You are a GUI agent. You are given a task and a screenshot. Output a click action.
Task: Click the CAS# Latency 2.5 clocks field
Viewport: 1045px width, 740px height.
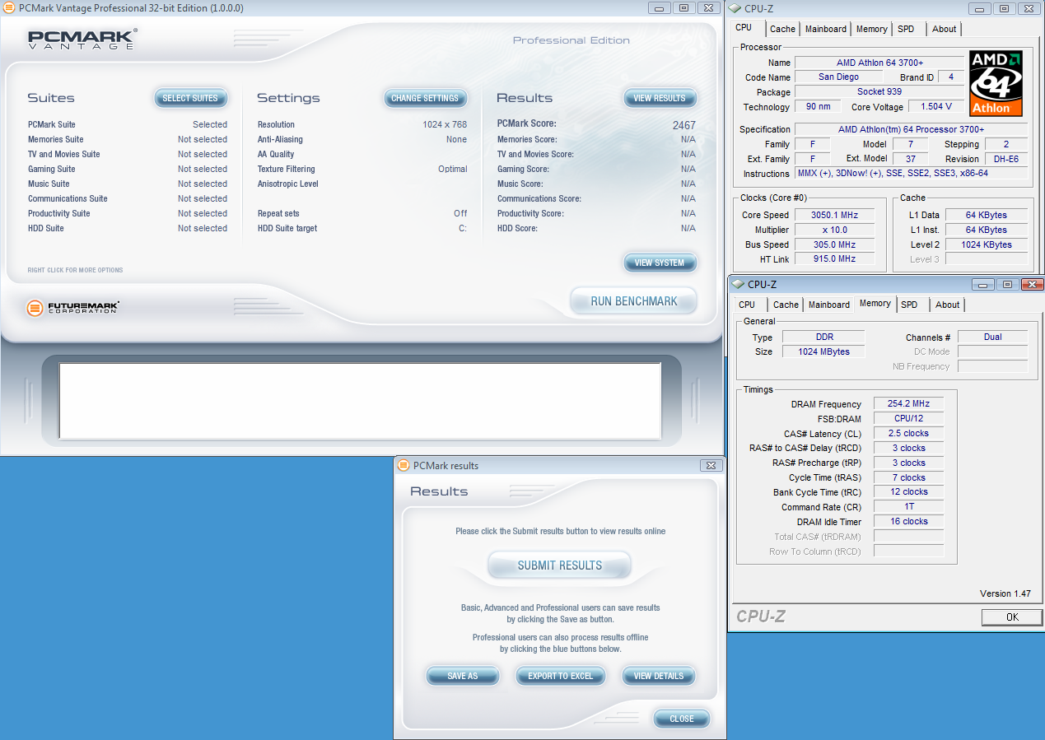(x=908, y=433)
